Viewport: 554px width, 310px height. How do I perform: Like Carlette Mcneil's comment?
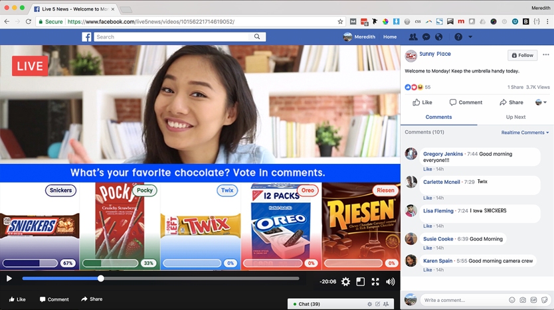point(428,198)
